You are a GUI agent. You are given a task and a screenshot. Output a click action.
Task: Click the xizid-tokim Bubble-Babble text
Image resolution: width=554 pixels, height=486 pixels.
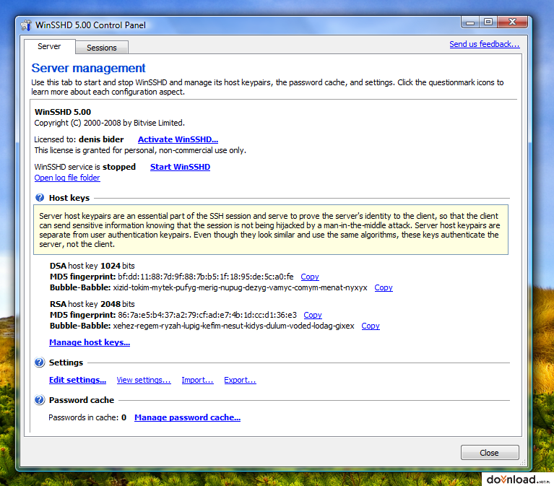coord(240,287)
